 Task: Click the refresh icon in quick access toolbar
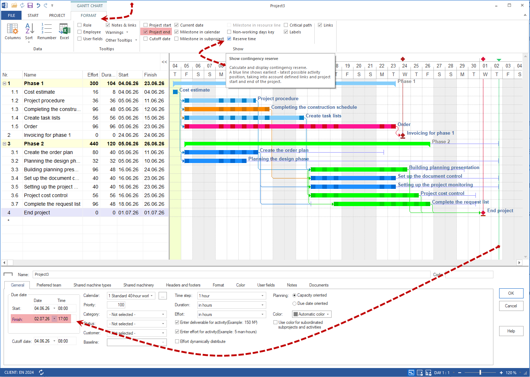click(x=22, y=5)
